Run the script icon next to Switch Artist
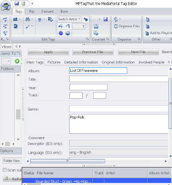Image resolution: width=172 pixels, height=185 pixels. point(86,19)
